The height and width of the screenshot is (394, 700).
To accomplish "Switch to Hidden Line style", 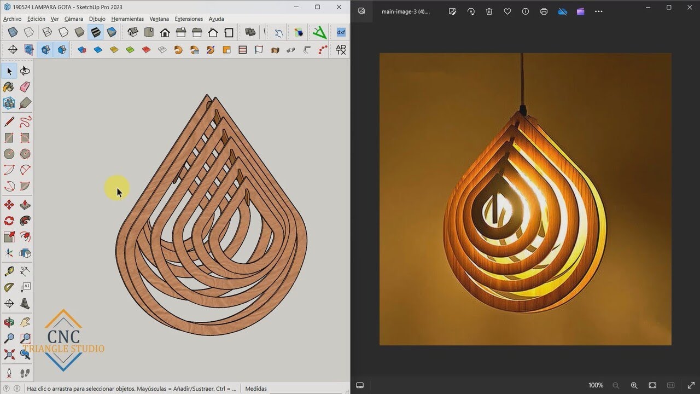I will [x=63, y=32].
